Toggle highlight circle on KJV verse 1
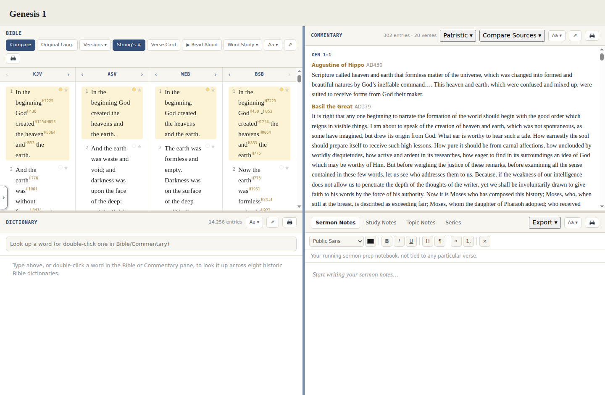This screenshot has height=395, width=605. 60,90
